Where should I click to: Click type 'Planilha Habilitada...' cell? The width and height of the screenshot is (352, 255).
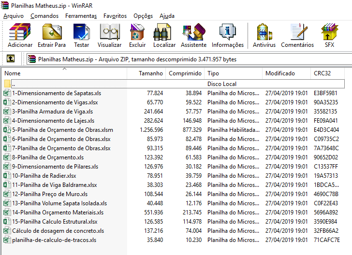(x=234, y=130)
